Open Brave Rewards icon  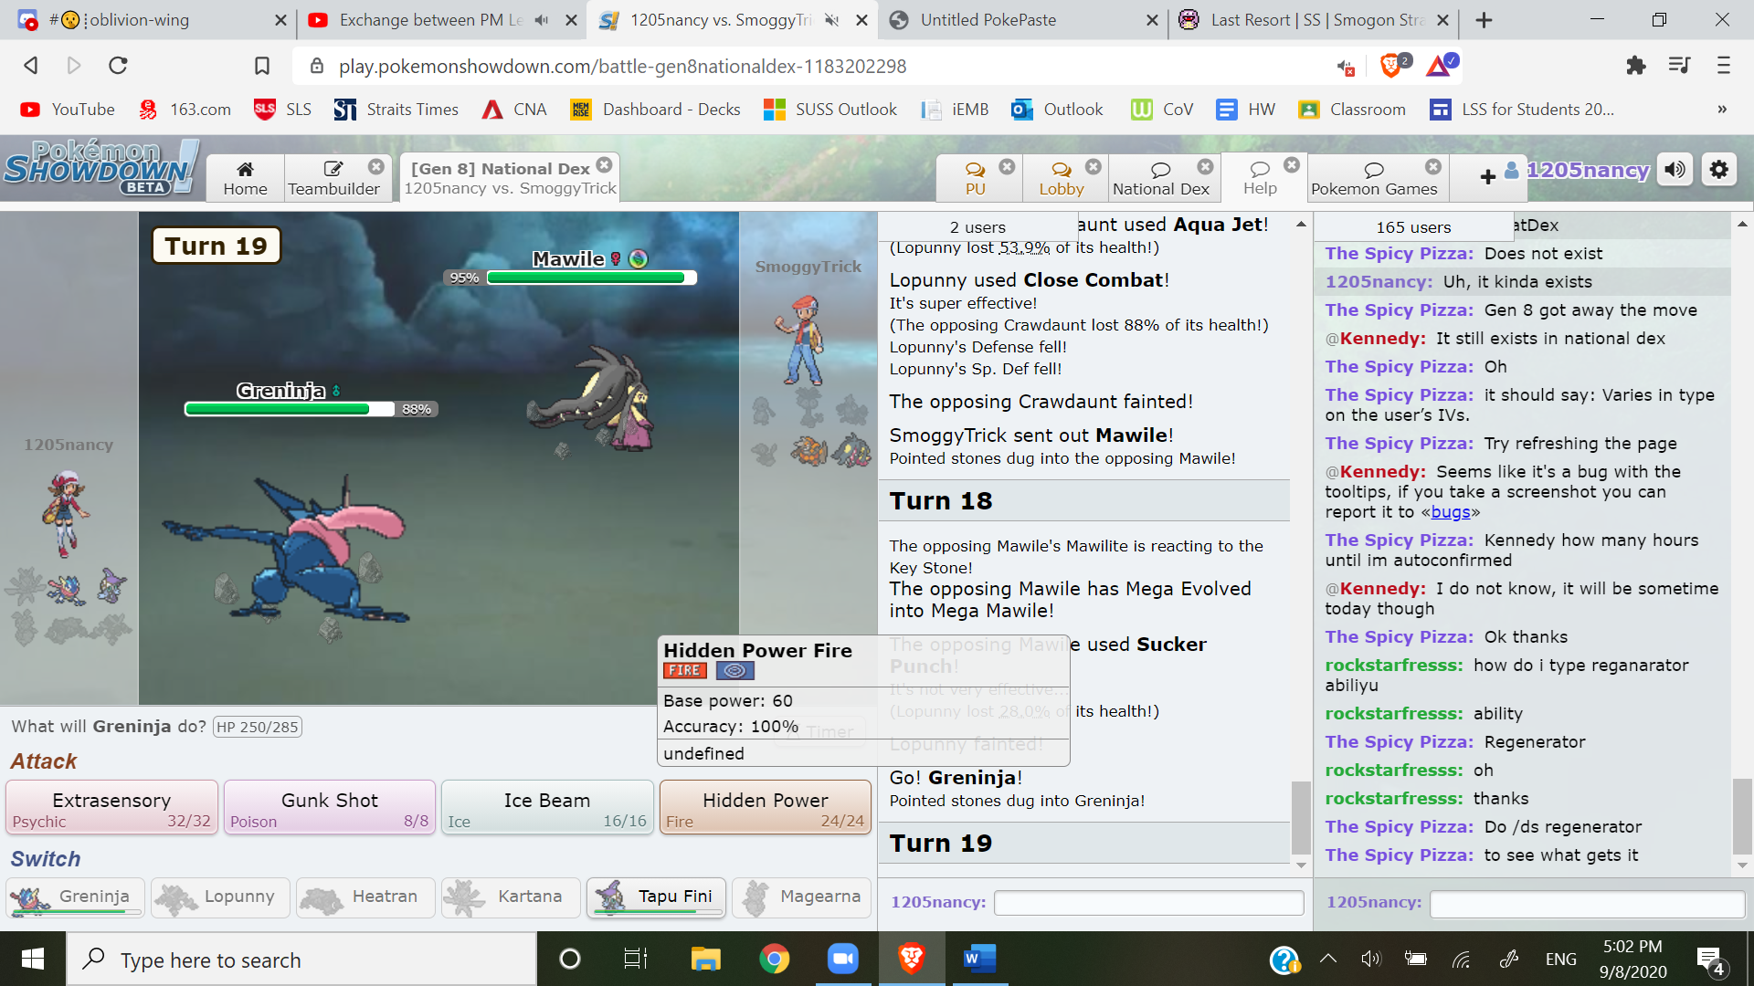(1441, 66)
